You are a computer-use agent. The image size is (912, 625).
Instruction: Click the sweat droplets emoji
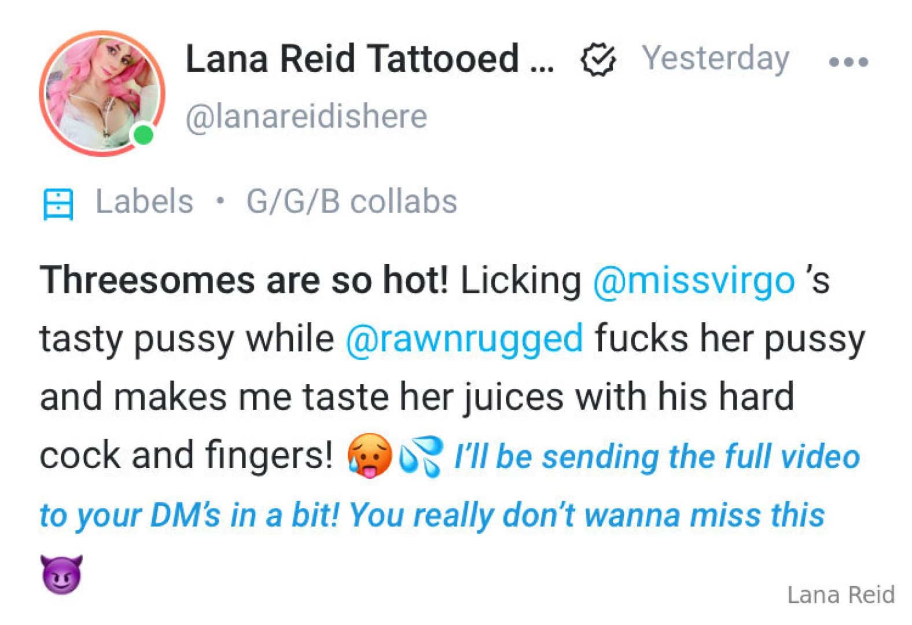click(421, 455)
